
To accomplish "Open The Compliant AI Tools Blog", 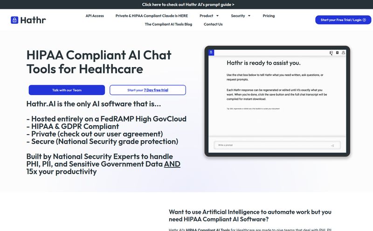I will (168, 24).
